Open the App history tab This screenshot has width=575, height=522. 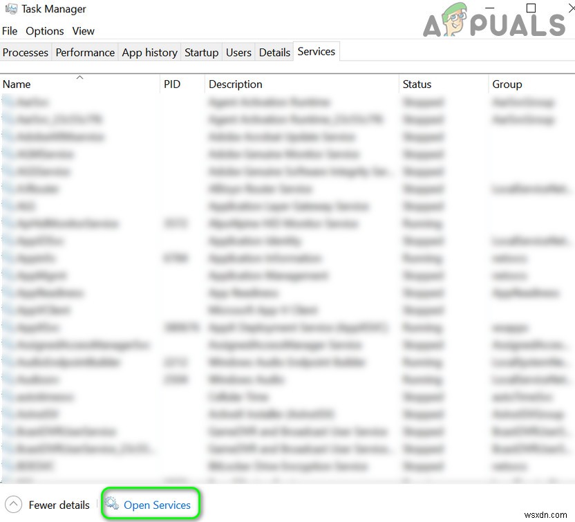149,52
